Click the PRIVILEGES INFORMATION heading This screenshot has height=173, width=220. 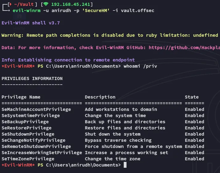click(x=32, y=78)
